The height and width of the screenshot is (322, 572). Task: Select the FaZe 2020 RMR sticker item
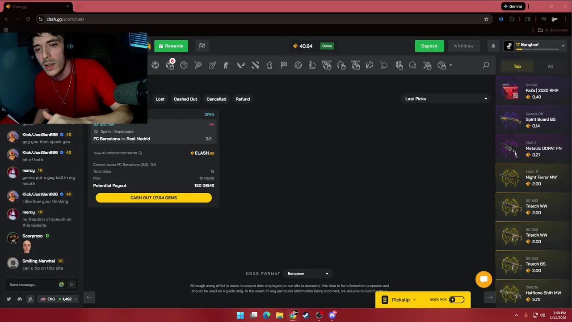coord(534,91)
